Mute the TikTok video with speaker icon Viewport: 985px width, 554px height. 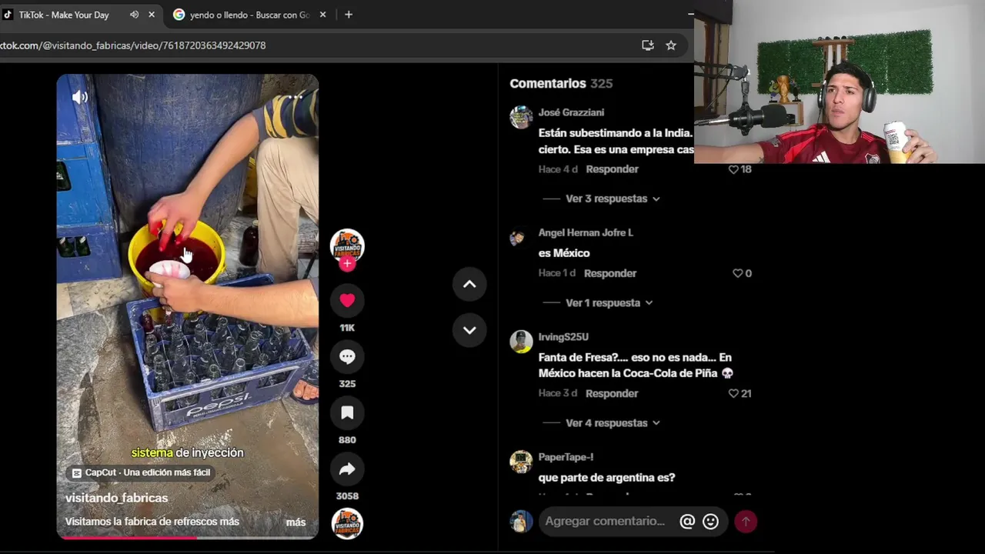click(80, 97)
